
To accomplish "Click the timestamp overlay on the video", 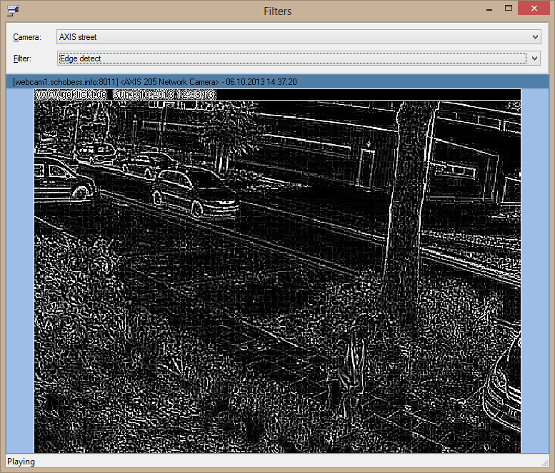I will point(126,94).
